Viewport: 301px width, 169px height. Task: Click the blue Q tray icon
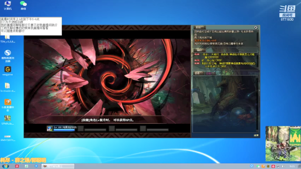[x=252, y=166]
